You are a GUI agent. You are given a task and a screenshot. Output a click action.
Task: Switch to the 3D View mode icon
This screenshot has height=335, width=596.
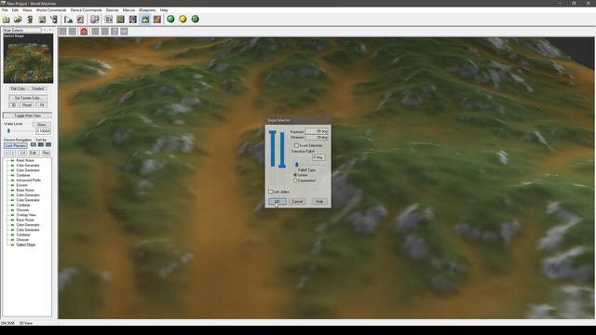(145, 20)
